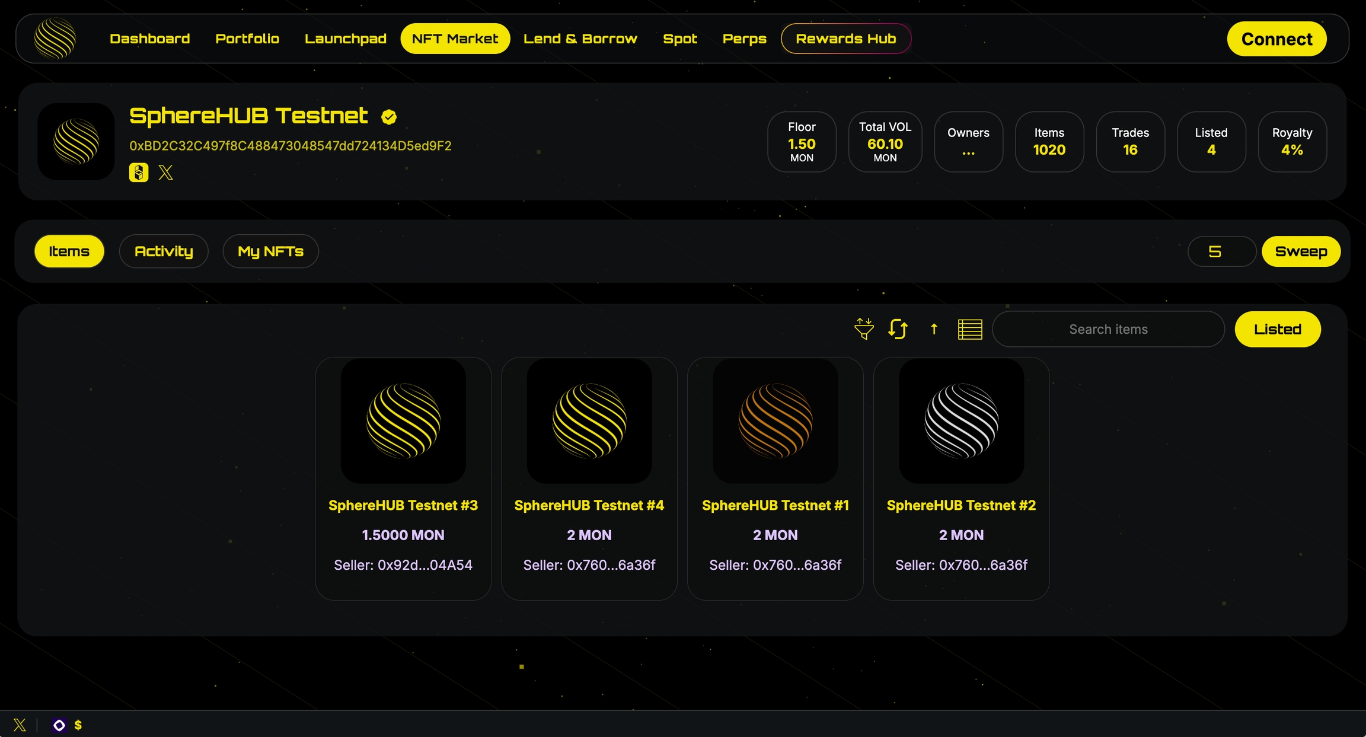Open the X social icon beside explorer icon
The height and width of the screenshot is (737, 1366).
point(166,173)
